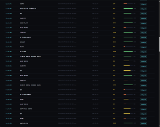Click the CALIENTE name at 12:51:43
The height and width of the screenshot is (127, 160).
click(23, 32)
